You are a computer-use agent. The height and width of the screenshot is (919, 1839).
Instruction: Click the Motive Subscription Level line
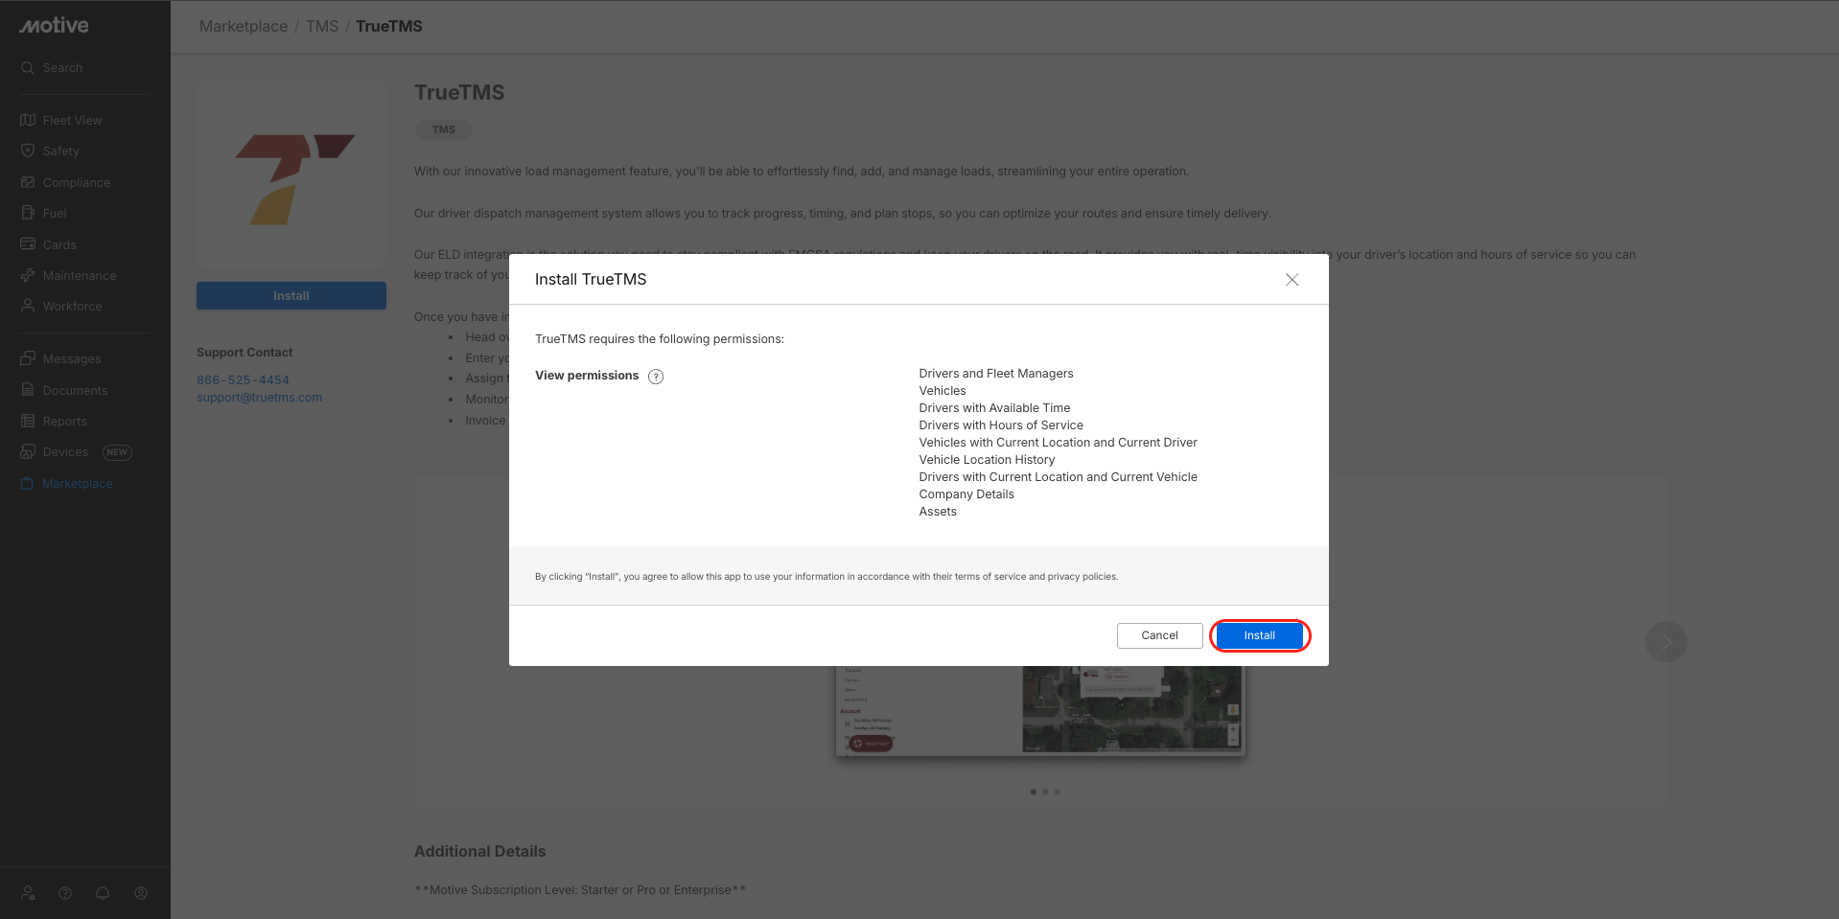[580, 890]
